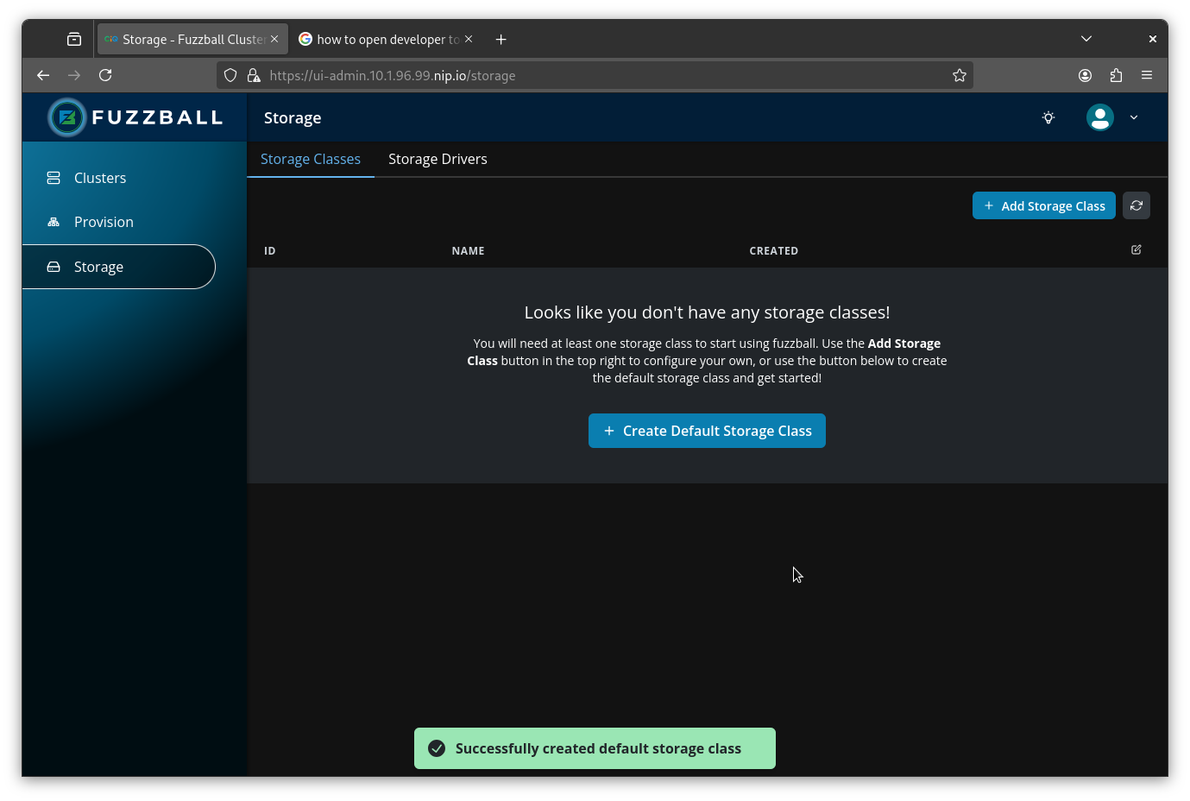Click the padlock site info icon
1190x801 pixels.
click(x=254, y=75)
